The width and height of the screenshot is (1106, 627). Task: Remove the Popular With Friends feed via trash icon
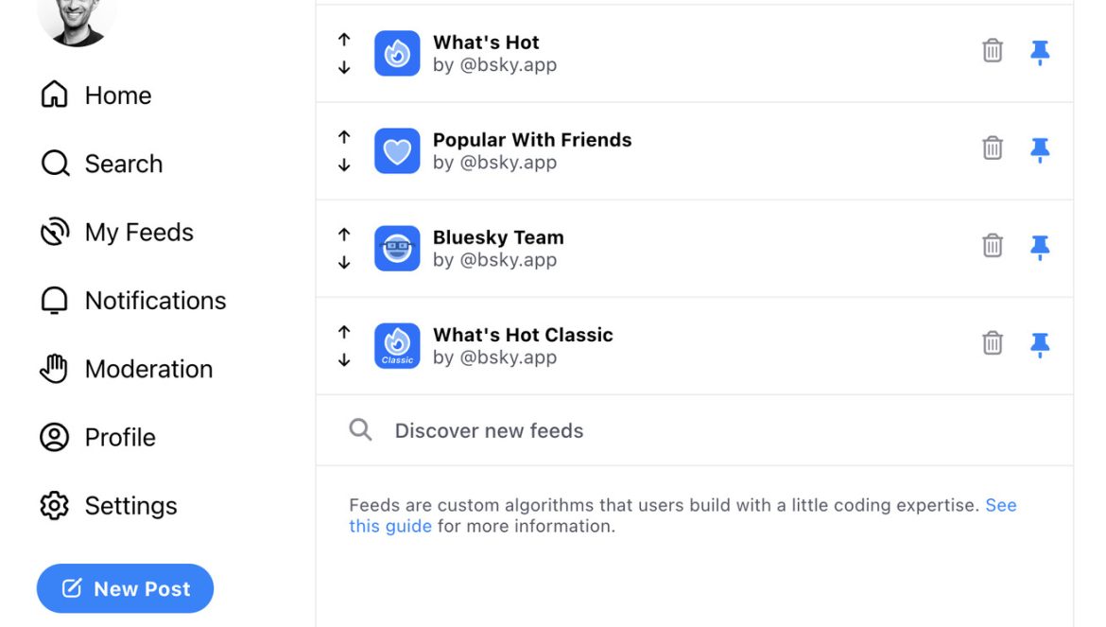[x=992, y=148]
